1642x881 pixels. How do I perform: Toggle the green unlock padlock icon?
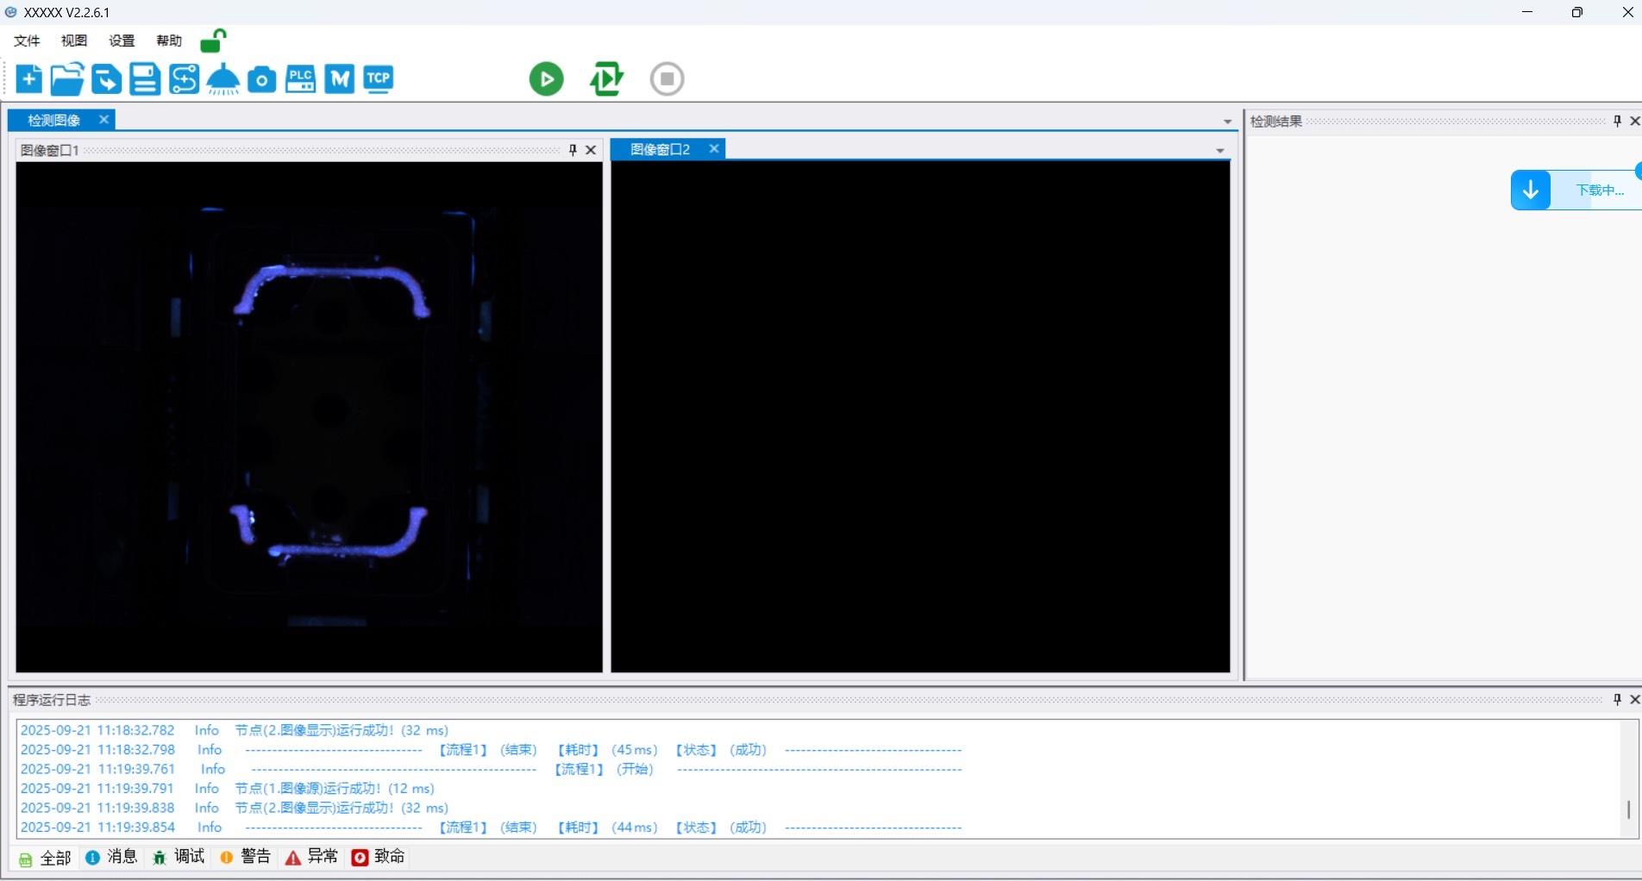pos(212,41)
